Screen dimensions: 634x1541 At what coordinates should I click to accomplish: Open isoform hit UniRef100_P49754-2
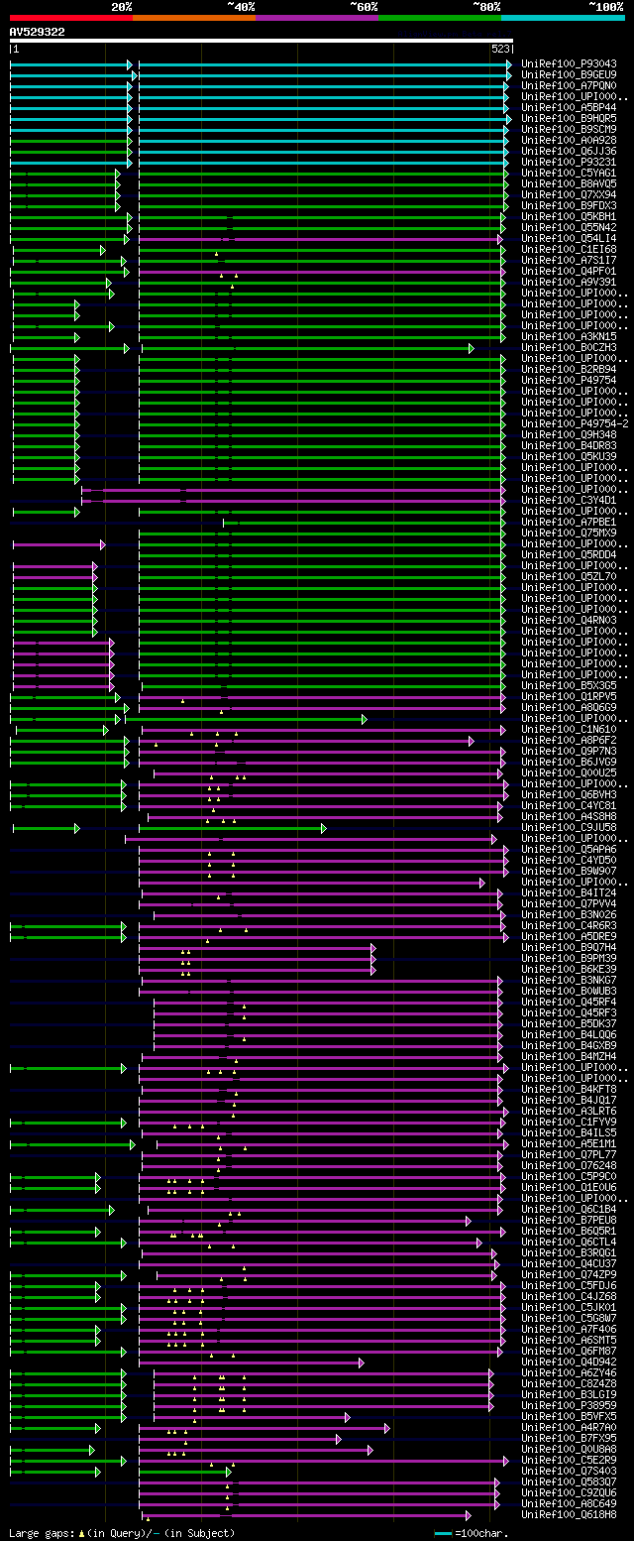click(575, 423)
